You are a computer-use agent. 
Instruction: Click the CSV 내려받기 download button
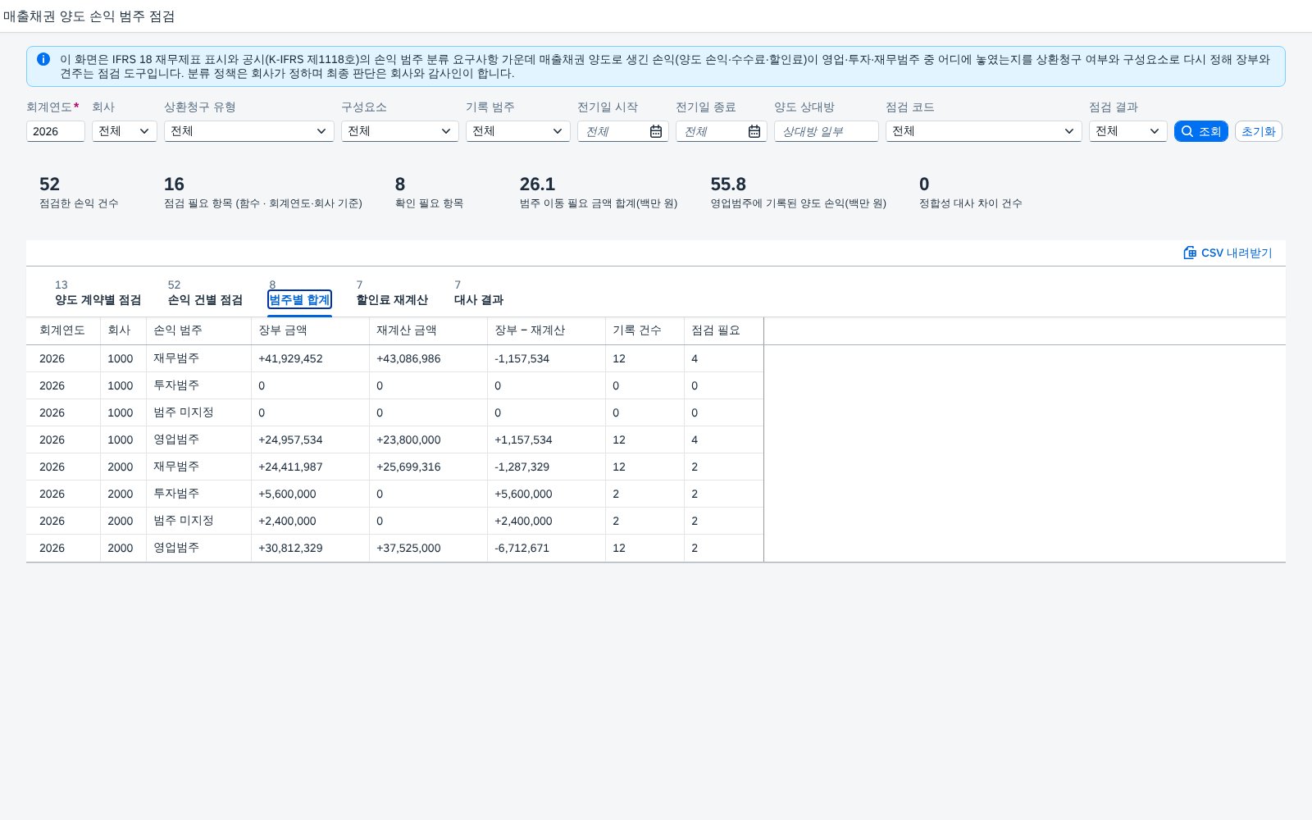tap(1228, 253)
